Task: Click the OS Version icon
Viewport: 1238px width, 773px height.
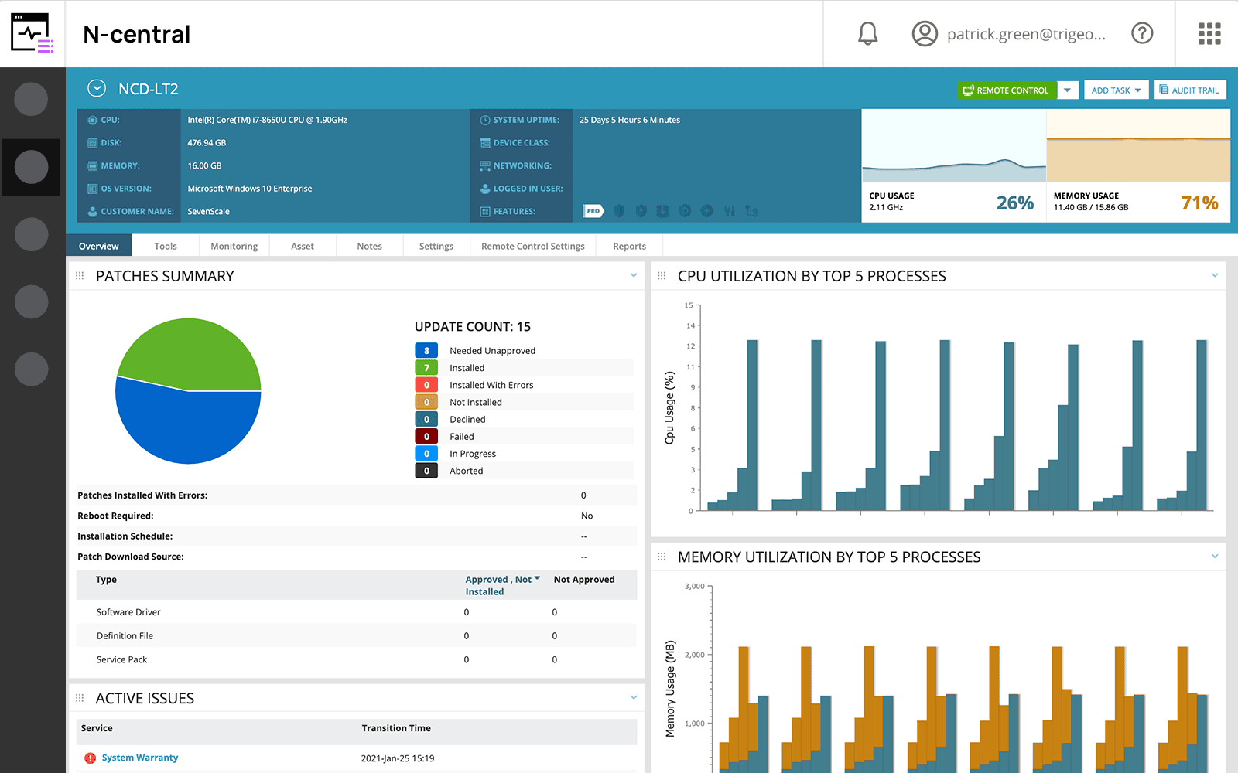Action: pos(93,189)
